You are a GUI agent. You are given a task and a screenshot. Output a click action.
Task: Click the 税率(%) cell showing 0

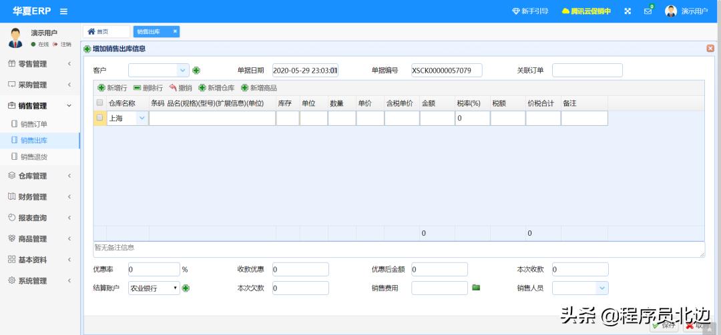tap(472, 119)
